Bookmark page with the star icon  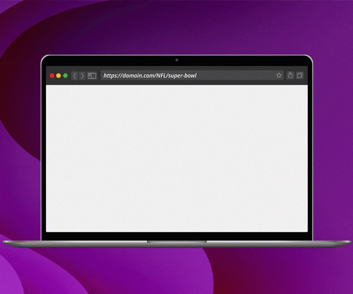279,75
